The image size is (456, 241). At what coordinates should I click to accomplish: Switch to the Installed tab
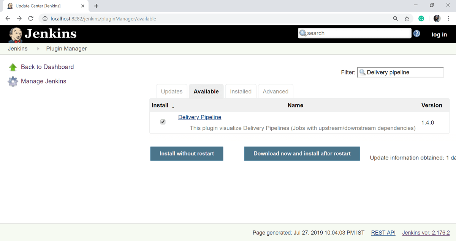(241, 91)
